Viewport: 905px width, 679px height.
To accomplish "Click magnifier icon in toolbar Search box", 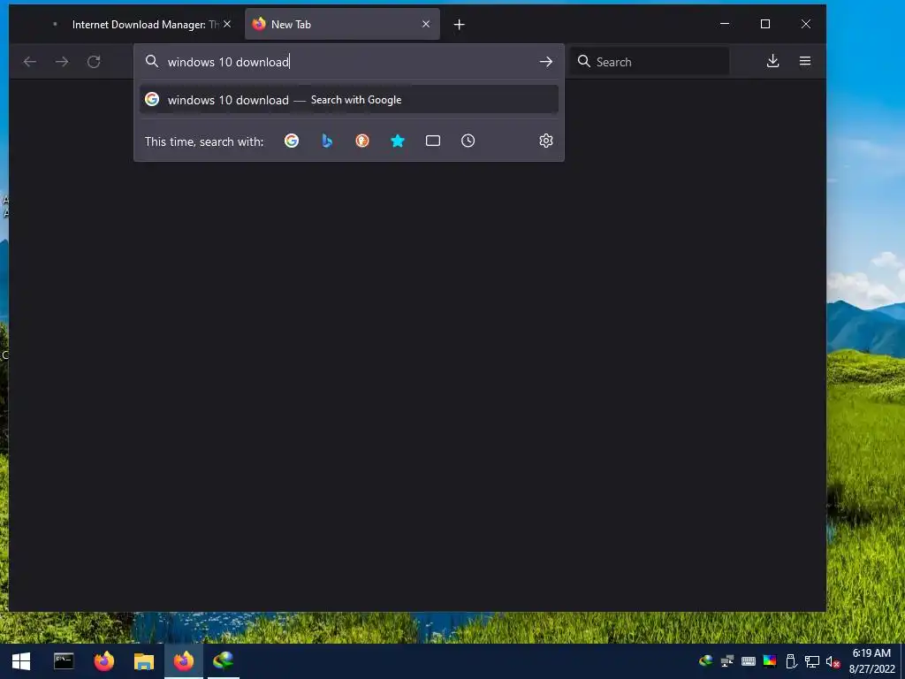I will [584, 61].
